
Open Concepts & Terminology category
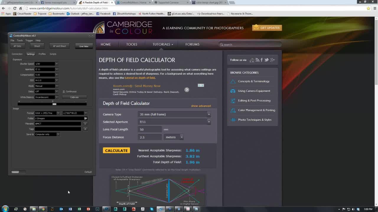254,81
